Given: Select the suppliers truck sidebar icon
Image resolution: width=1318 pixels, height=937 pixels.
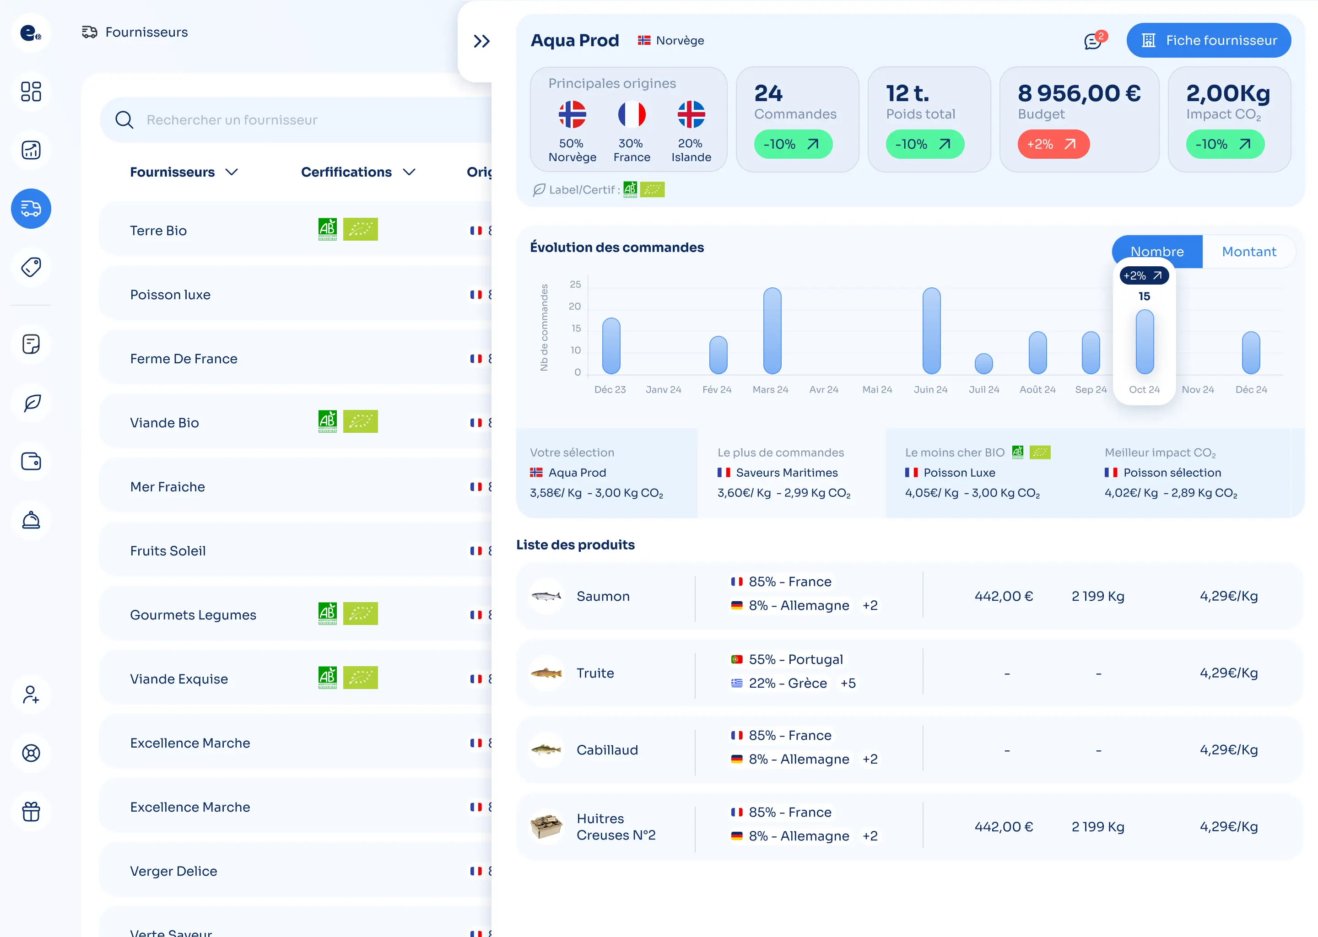Looking at the screenshot, I should [31, 208].
